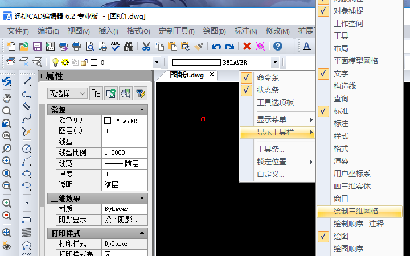Expand the 锁定位置 submenu

click(x=277, y=162)
